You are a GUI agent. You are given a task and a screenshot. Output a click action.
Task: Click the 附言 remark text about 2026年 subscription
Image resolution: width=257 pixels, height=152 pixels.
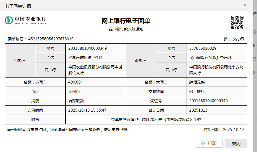[156, 120]
